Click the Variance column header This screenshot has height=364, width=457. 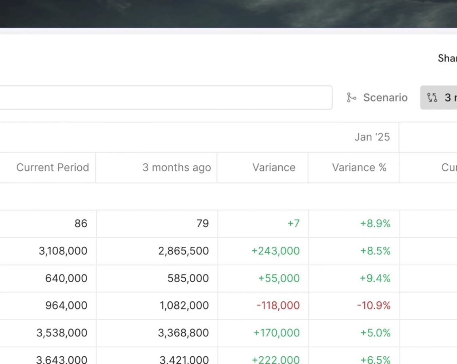pyautogui.click(x=274, y=167)
